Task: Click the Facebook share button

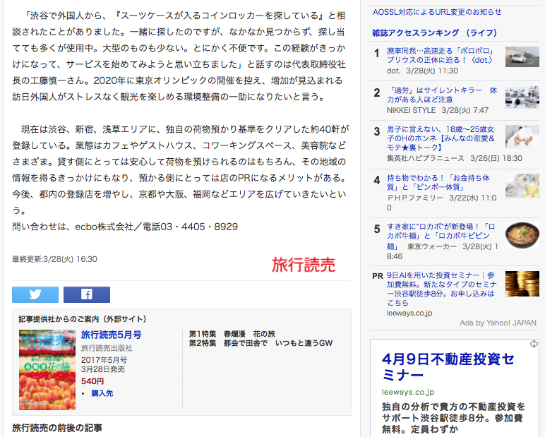Action: [x=86, y=294]
